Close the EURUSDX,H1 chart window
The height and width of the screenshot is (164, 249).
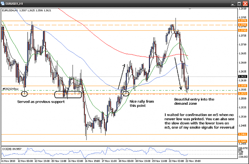click(245, 3)
